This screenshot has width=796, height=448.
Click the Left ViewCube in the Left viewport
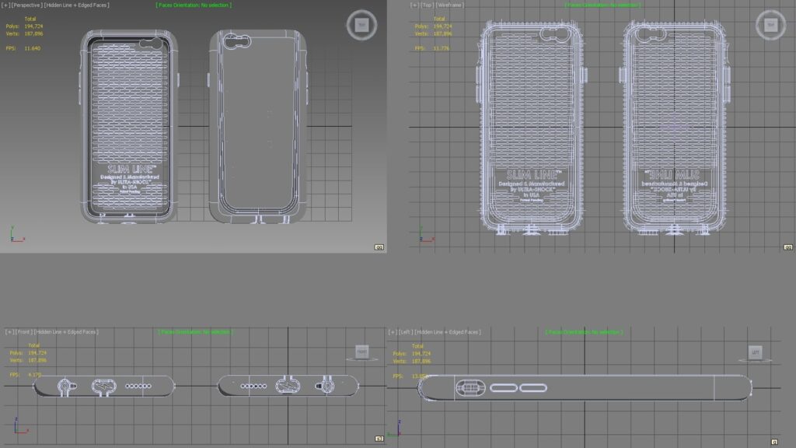(756, 353)
